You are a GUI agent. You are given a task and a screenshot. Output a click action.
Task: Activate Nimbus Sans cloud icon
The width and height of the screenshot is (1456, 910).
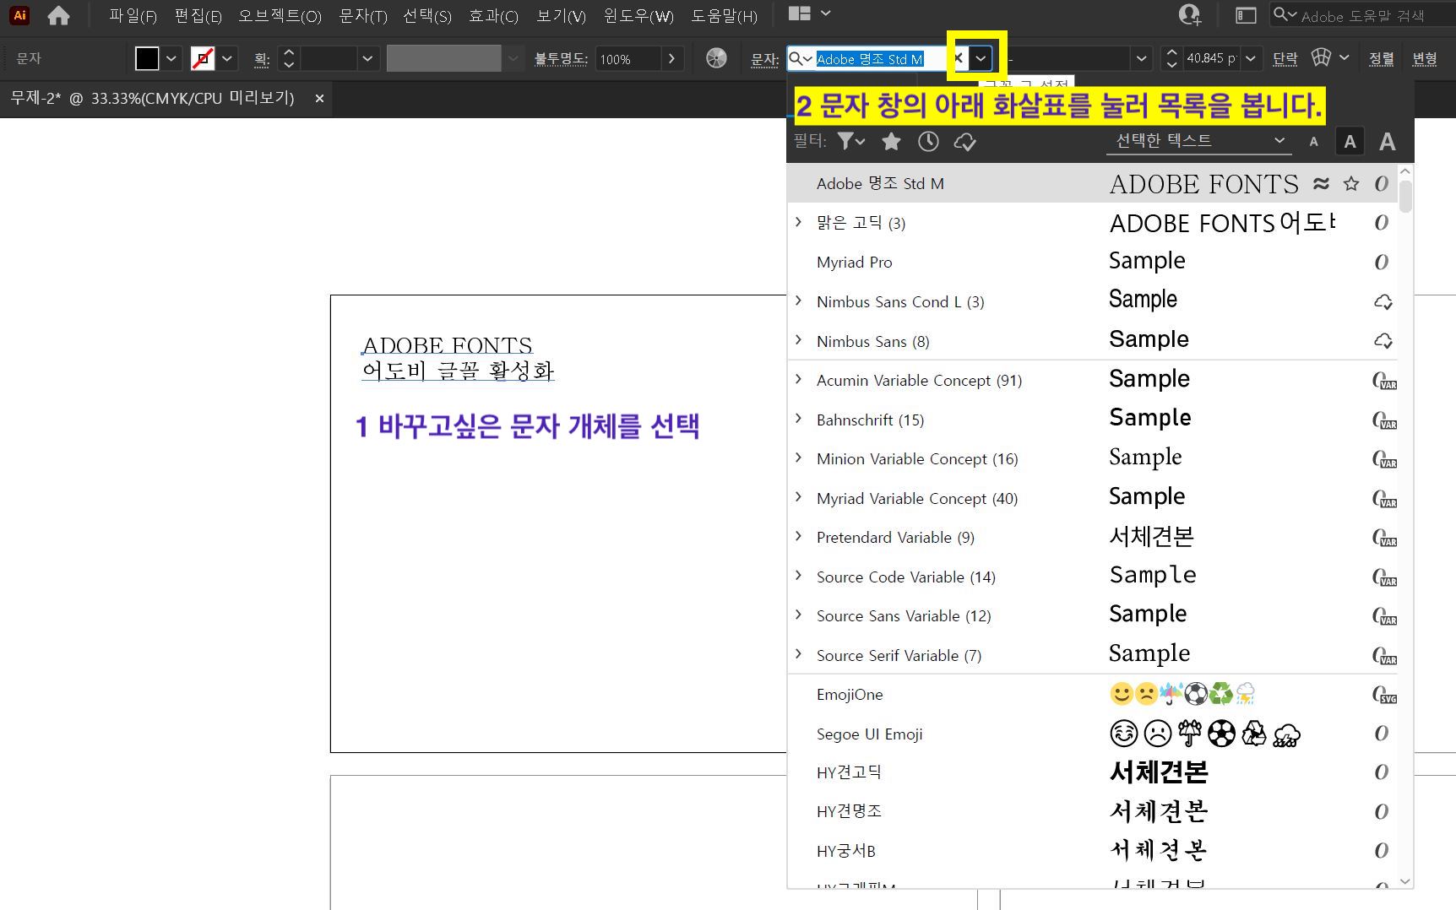(1383, 341)
